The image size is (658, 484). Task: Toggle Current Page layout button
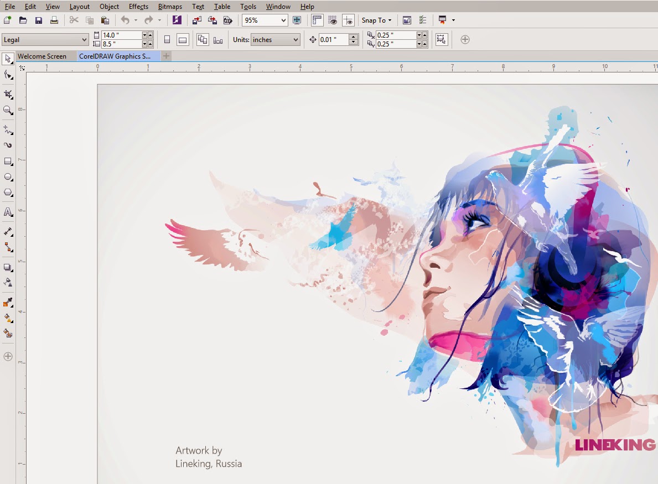(218, 40)
